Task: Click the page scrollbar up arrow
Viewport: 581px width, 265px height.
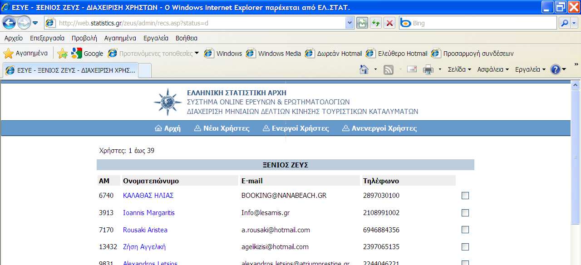Action: (x=576, y=85)
